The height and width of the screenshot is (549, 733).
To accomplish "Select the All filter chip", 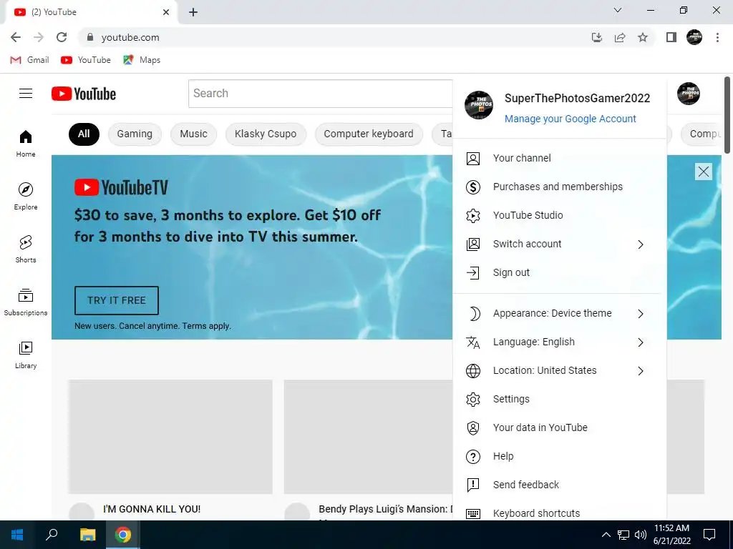I will [84, 134].
